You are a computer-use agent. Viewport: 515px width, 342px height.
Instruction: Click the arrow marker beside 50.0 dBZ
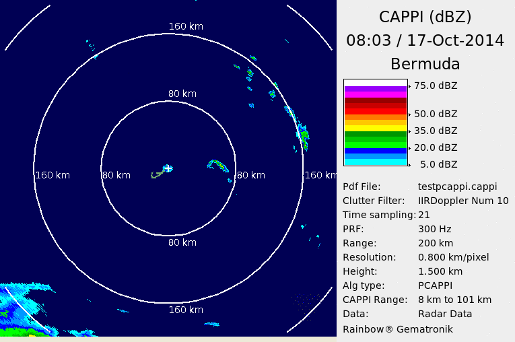point(409,114)
